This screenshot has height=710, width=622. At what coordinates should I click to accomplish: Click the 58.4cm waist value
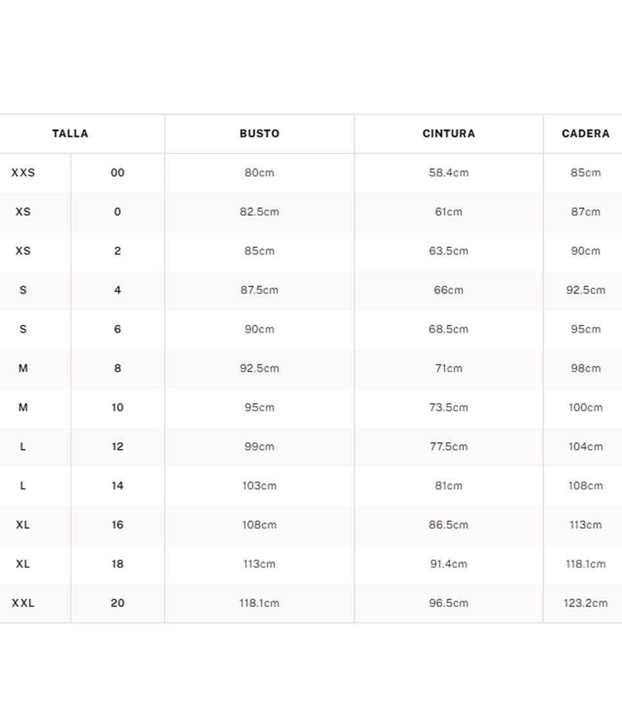pos(448,173)
